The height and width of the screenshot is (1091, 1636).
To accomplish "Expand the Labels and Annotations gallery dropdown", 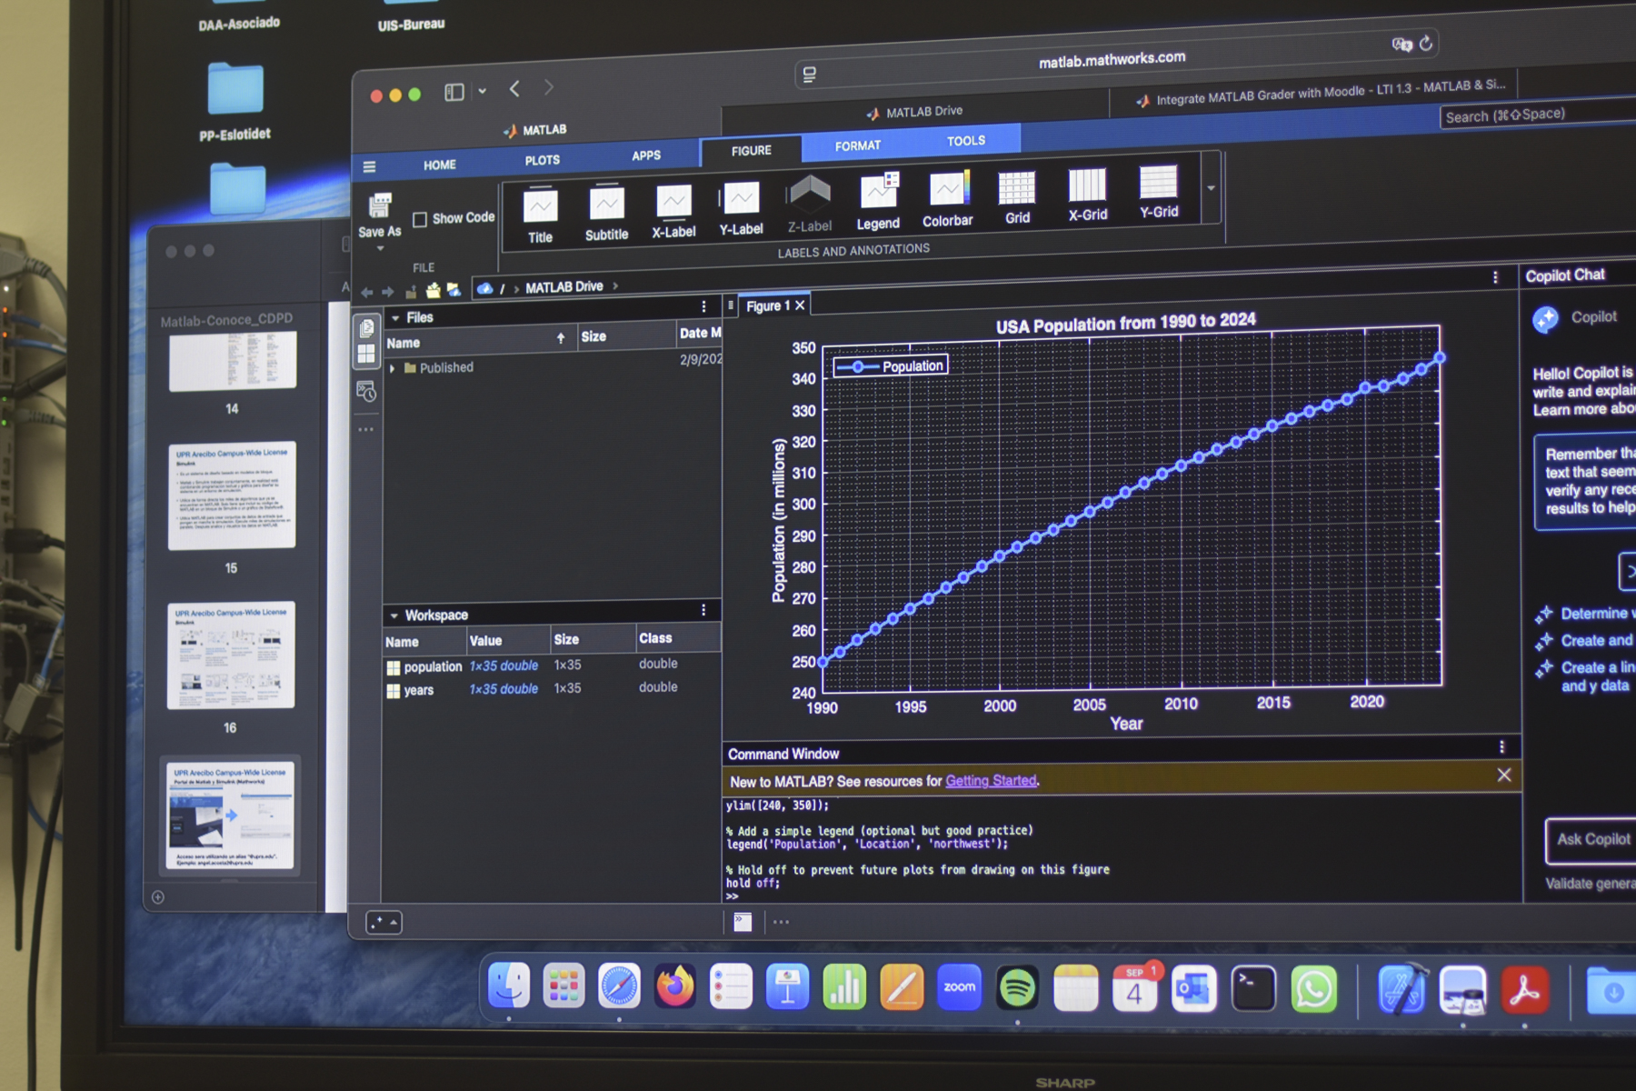I will tap(1211, 188).
